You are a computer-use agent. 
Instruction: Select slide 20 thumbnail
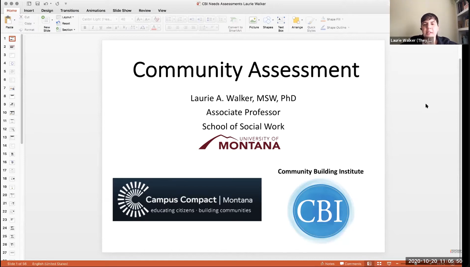point(12,195)
